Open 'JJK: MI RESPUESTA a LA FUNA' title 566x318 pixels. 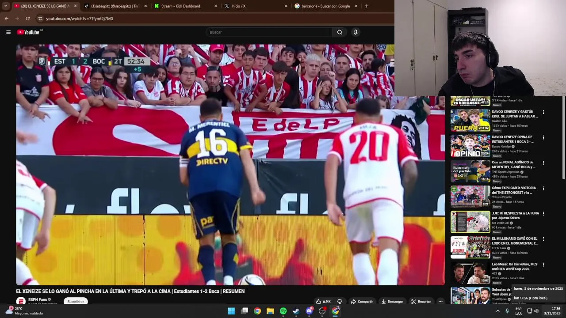pos(515,216)
